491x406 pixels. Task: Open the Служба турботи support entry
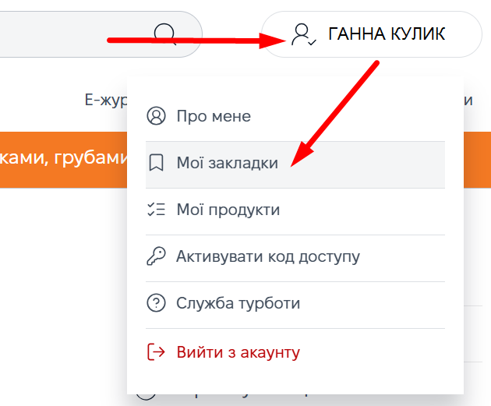pos(238,304)
